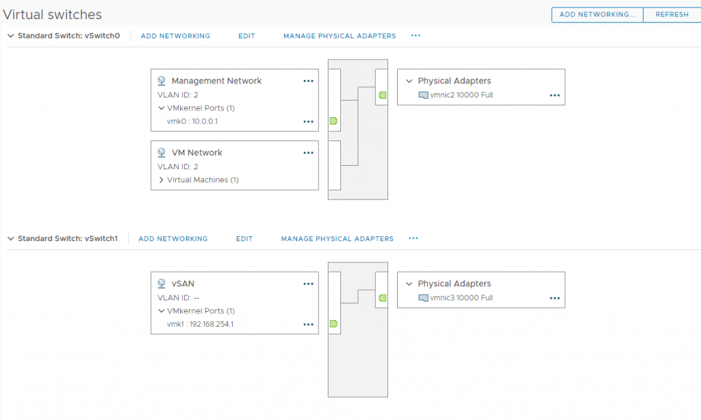
Task: Open EDIT settings for vSwitch1
Action: 244,238
